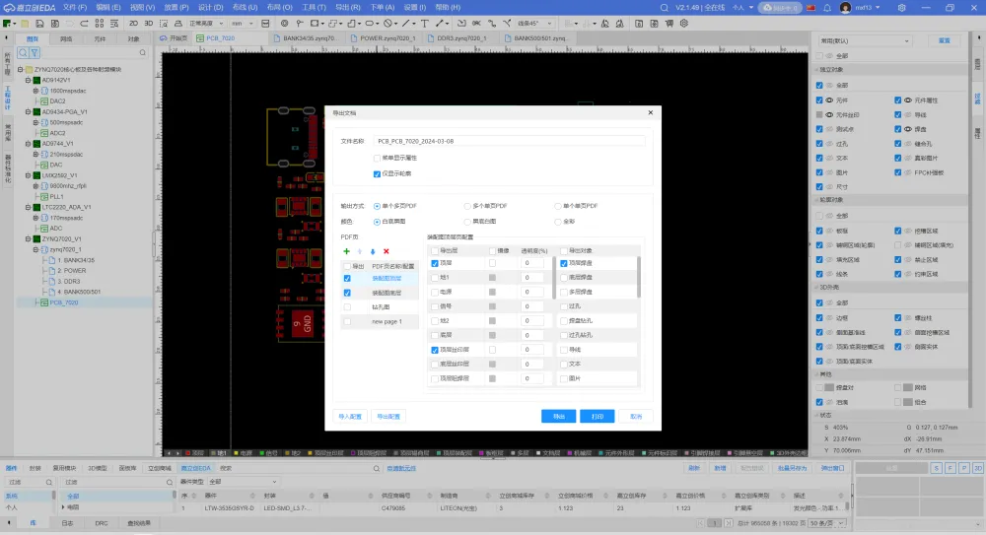Switch to the POWER.zynq7020_1 document tab
This screenshot has height=535, width=986.
[x=387, y=37]
